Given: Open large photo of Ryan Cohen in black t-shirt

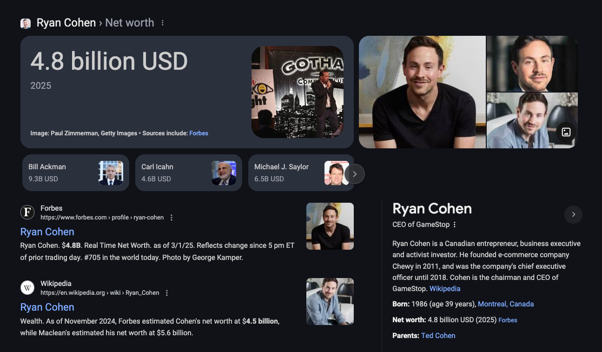Looking at the screenshot, I should [x=422, y=92].
